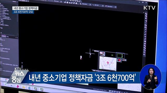
Task: Click the last view cube icon before text style
Action: [76, 3]
